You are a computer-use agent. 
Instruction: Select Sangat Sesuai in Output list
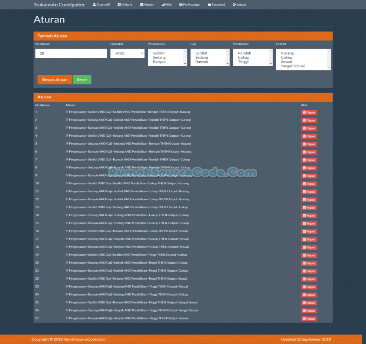(292, 66)
